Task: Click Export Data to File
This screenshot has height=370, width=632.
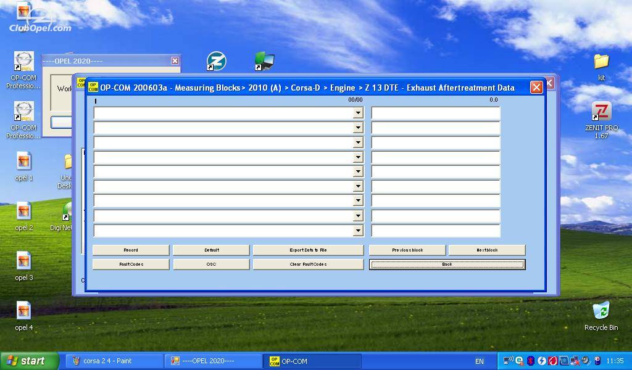Action: pos(309,250)
